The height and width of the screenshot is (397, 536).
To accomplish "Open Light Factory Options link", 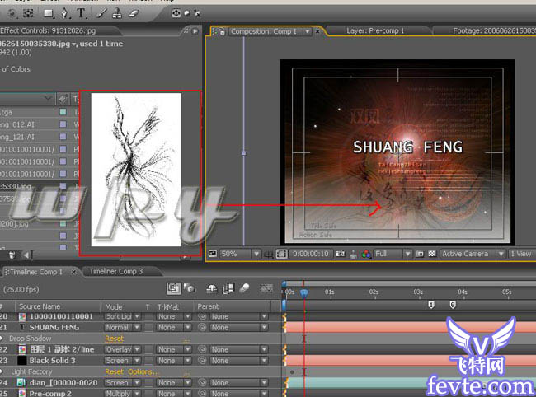I will pyautogui.click(x=143, y=371).
